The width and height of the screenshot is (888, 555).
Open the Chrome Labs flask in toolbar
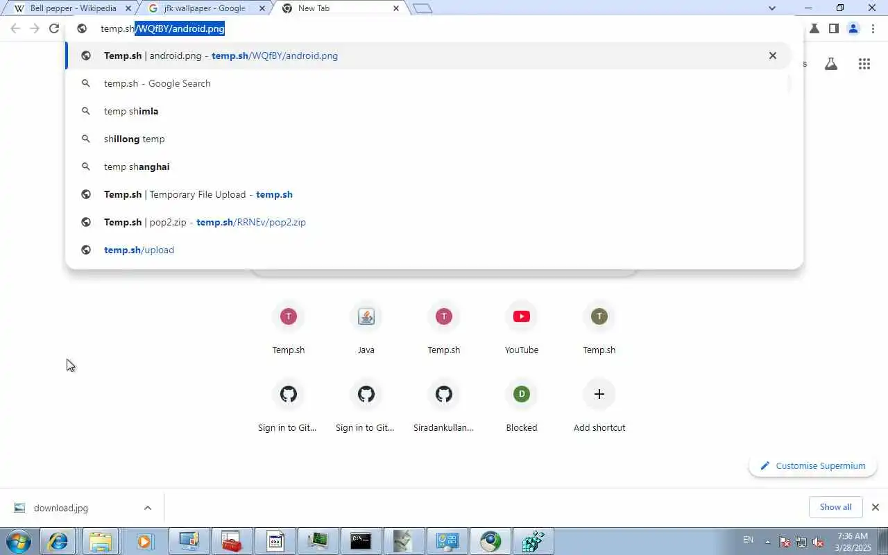pos(814,28)
